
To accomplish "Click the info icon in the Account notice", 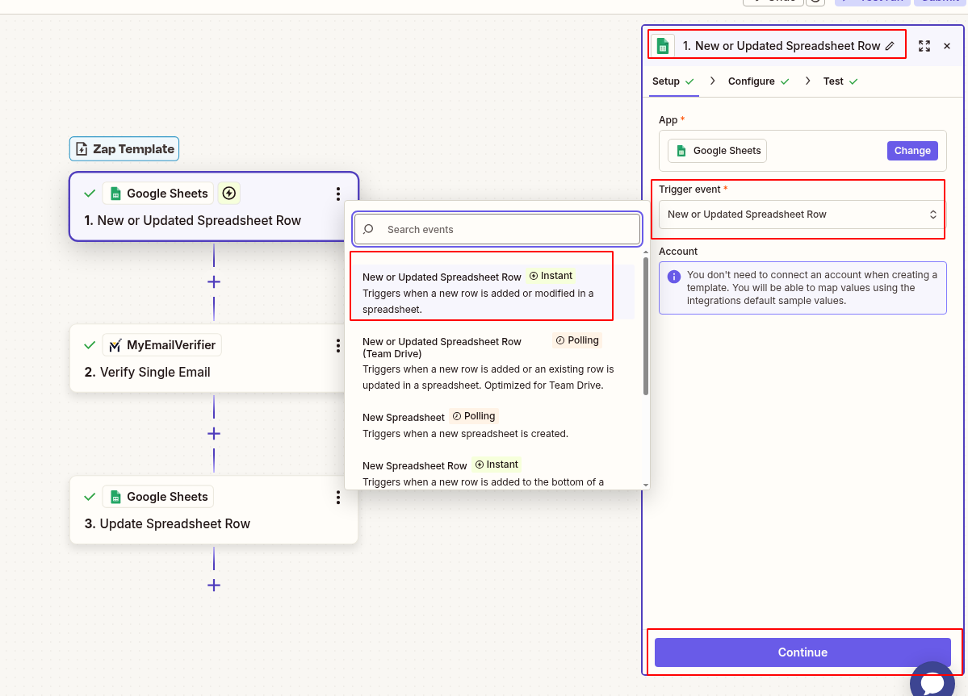I will pyautogui.click(x=674, y=277).
